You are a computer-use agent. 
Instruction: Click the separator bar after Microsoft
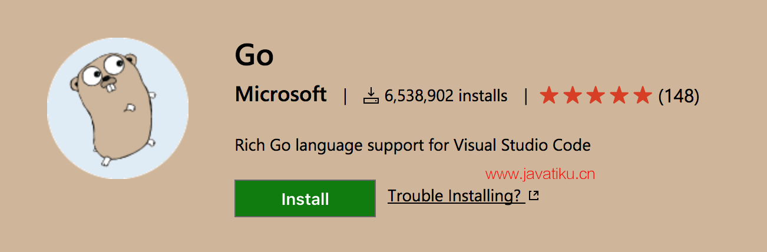click(345, 95)
